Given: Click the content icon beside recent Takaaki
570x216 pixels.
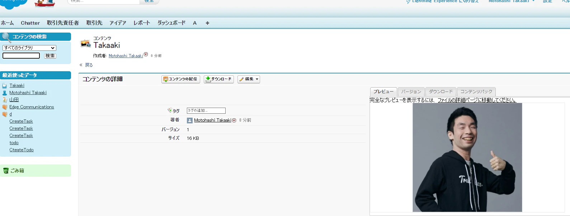Looking at the screenshot, I should coord(5,86).
